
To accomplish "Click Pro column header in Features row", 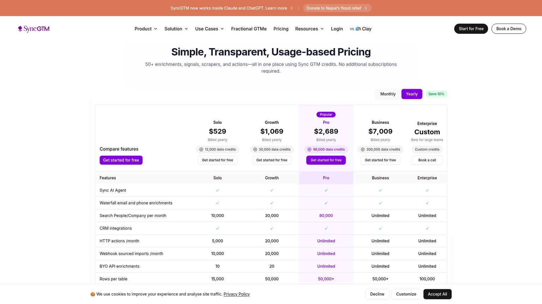I will pyautogui.click(x=326, y=178).
